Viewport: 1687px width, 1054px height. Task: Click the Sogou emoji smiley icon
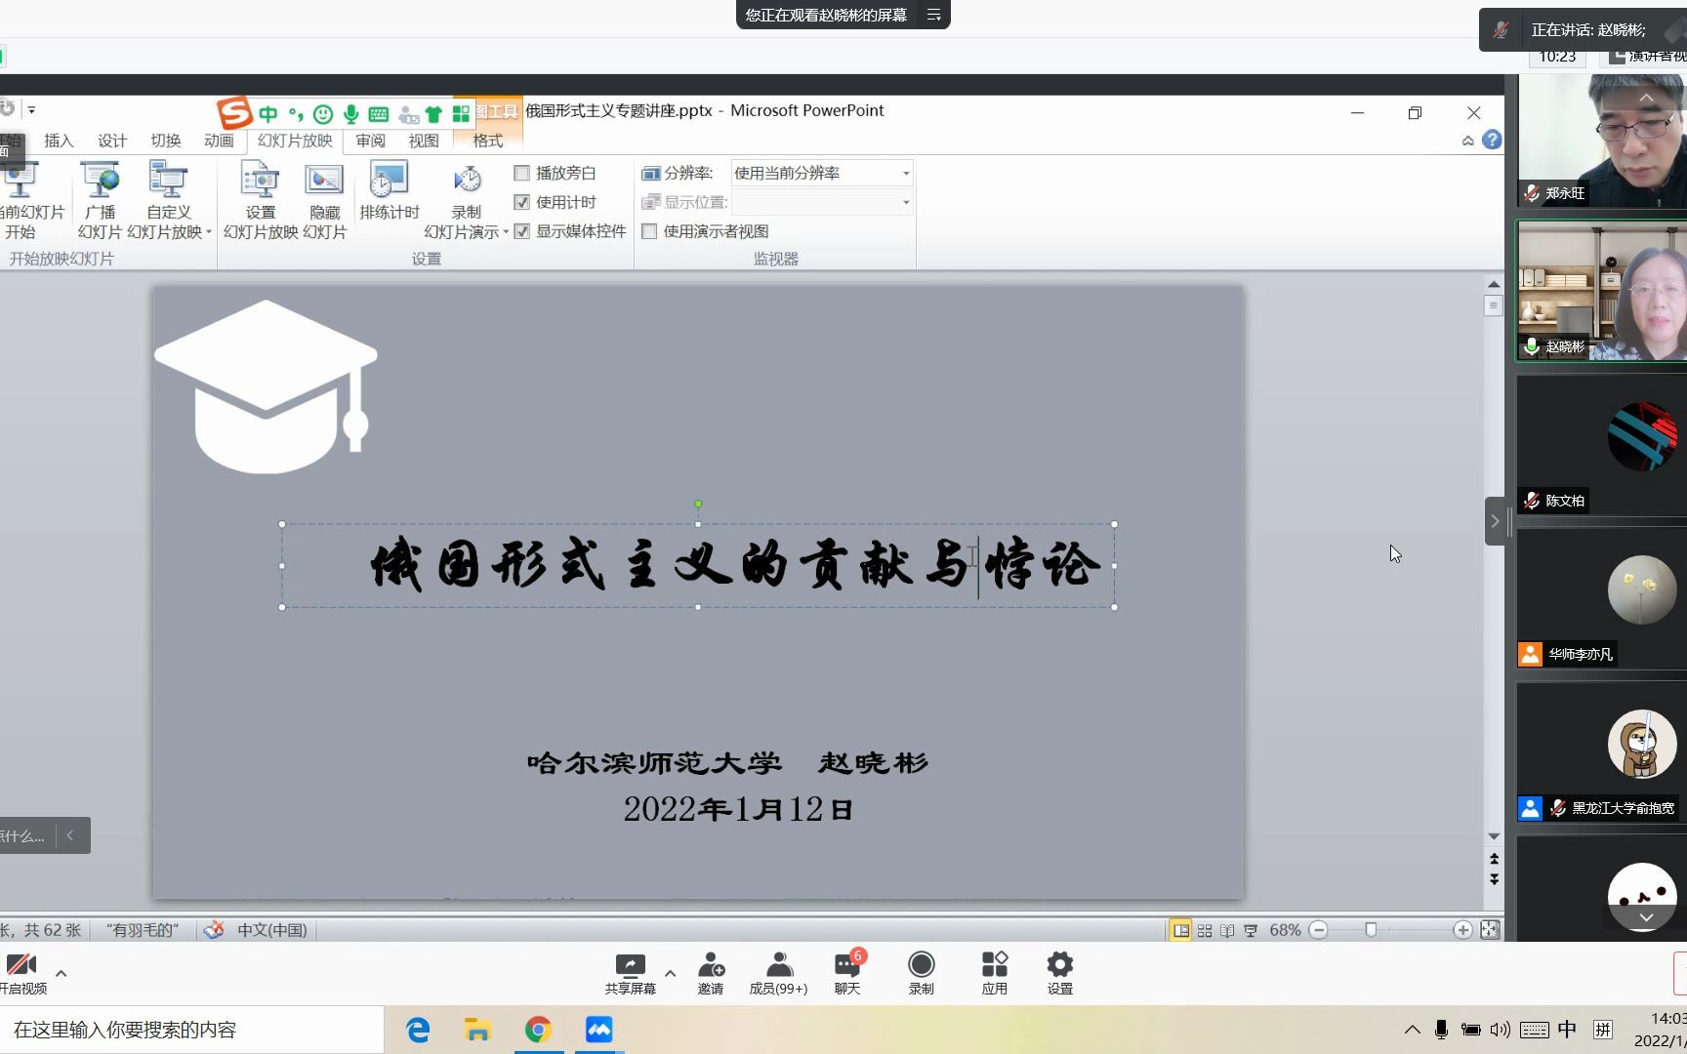[x=323, y=114]
